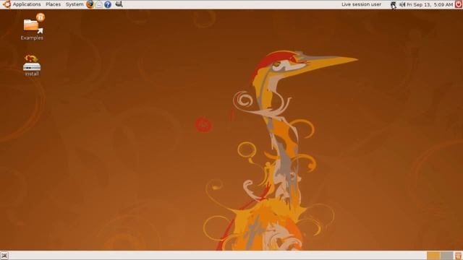Open the clock showing Fri Sep 13
Image resolution: width=463 pixels, height=260 pixels.
pos(430,5)
